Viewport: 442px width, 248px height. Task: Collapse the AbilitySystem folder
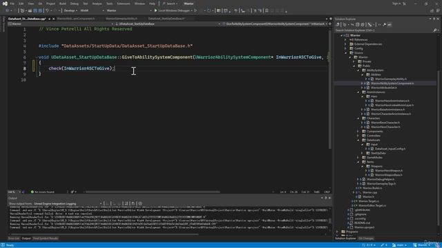click(358, 70)
